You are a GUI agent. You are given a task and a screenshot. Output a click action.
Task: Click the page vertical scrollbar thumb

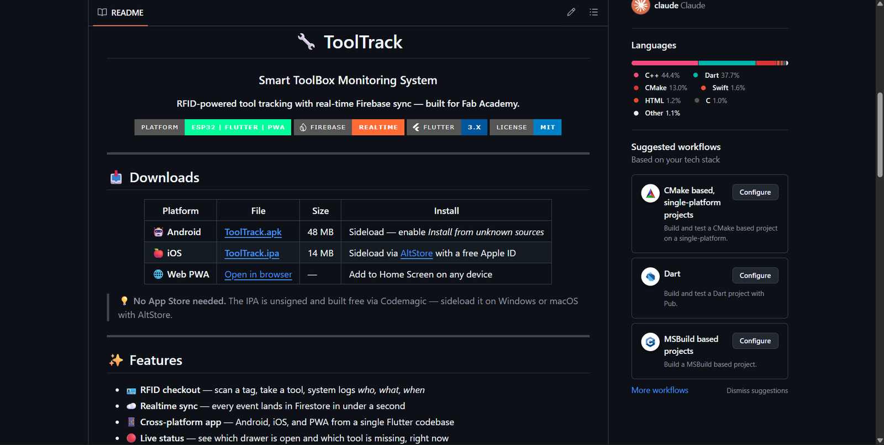coord(880,135)
